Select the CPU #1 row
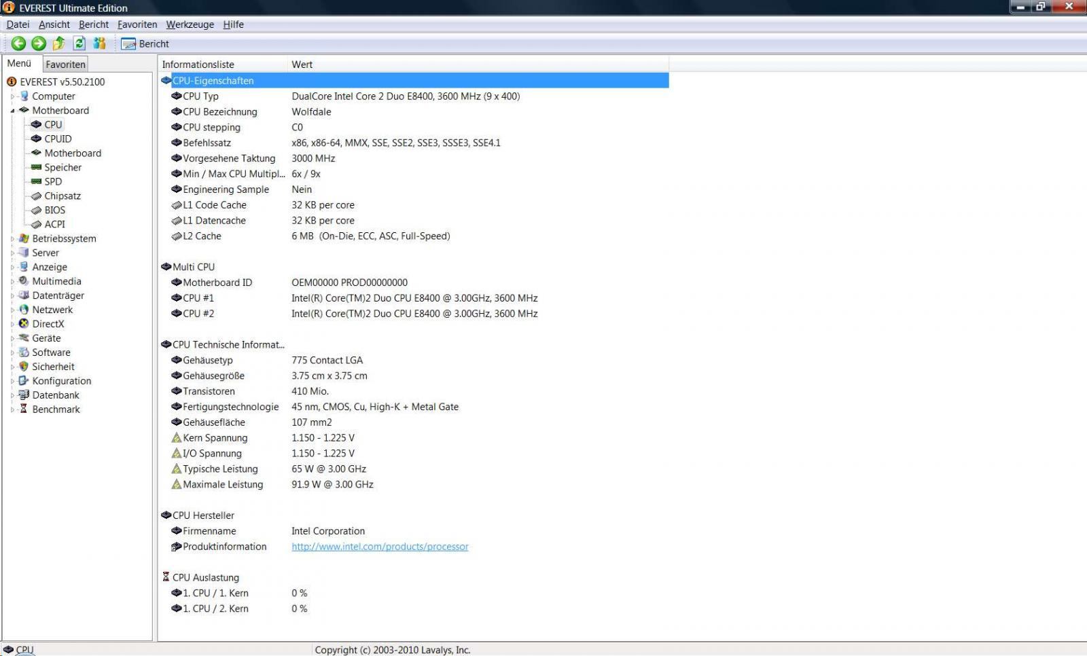 coord(414,298)
